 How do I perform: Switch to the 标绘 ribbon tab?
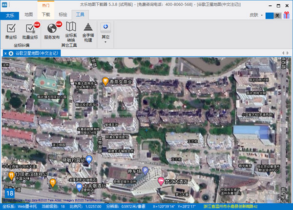(x=63, y=15)
